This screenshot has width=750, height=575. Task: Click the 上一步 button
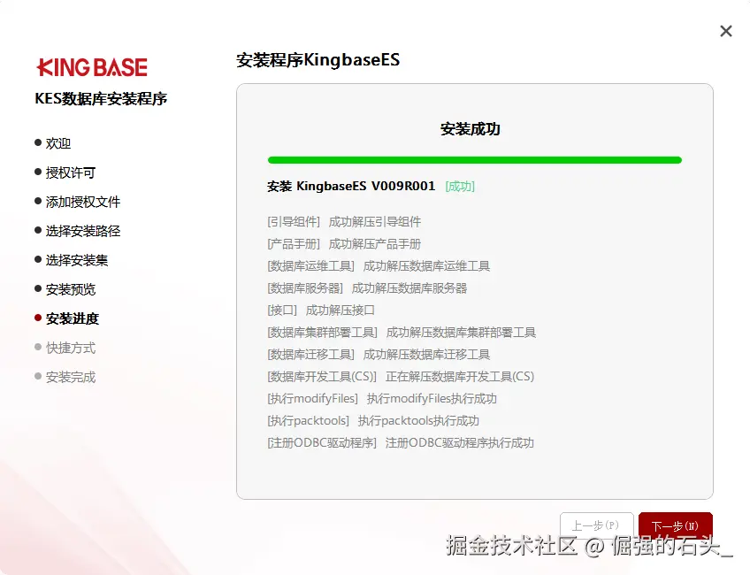tap(596, 523)
